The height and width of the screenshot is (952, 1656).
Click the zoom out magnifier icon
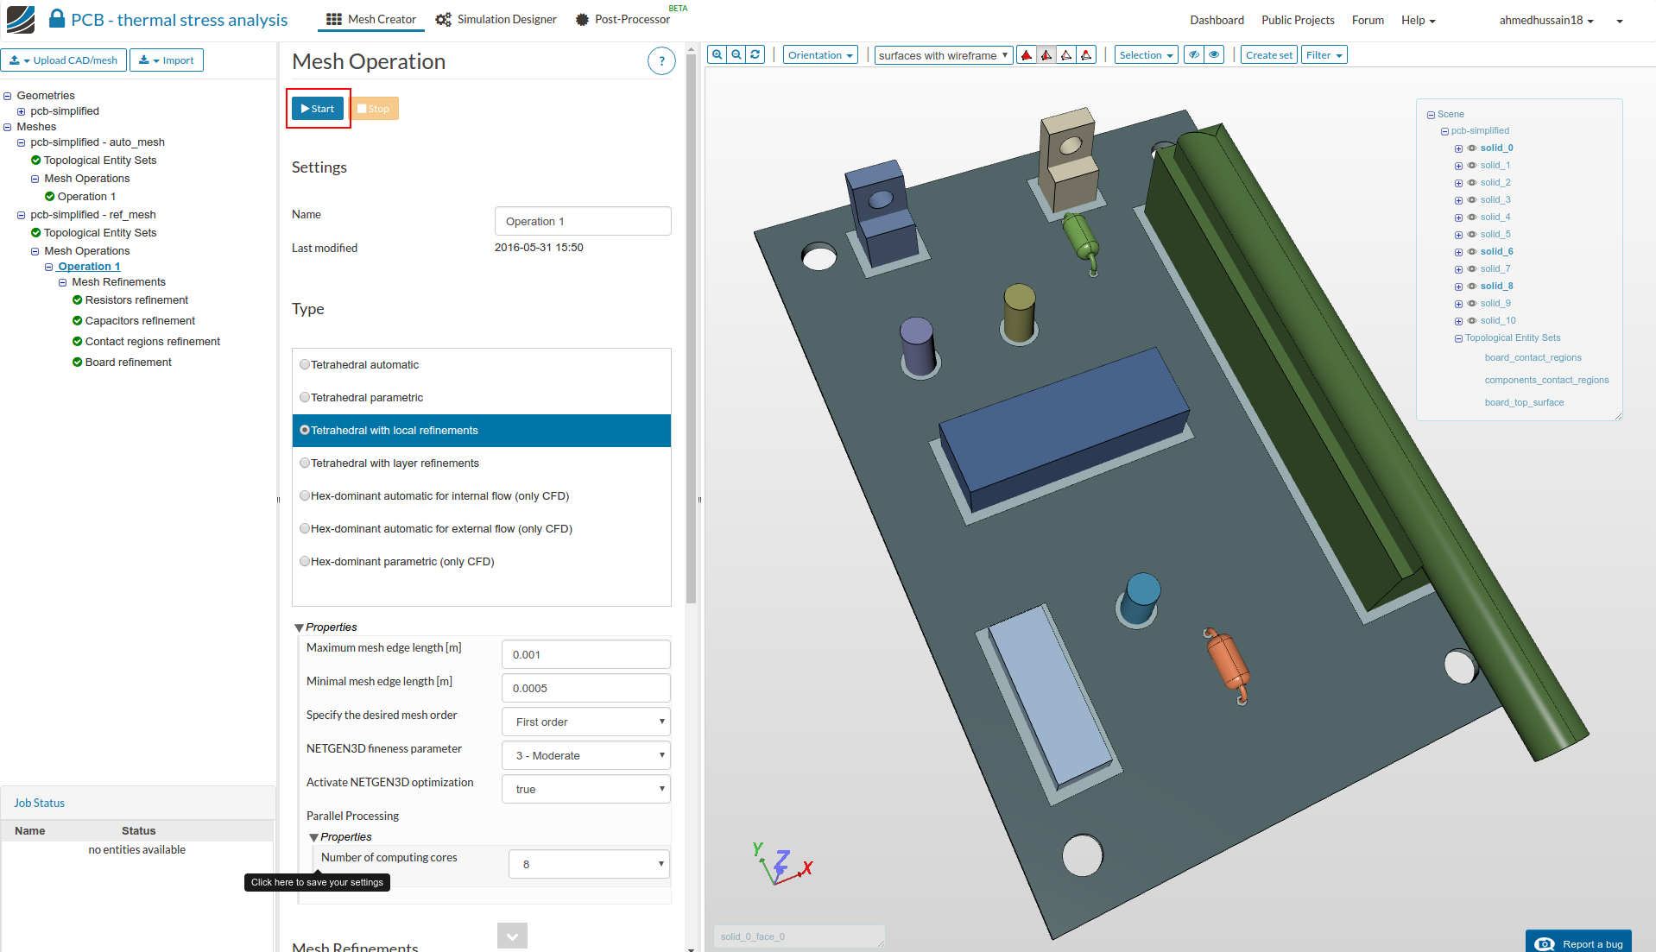[736, 55]
